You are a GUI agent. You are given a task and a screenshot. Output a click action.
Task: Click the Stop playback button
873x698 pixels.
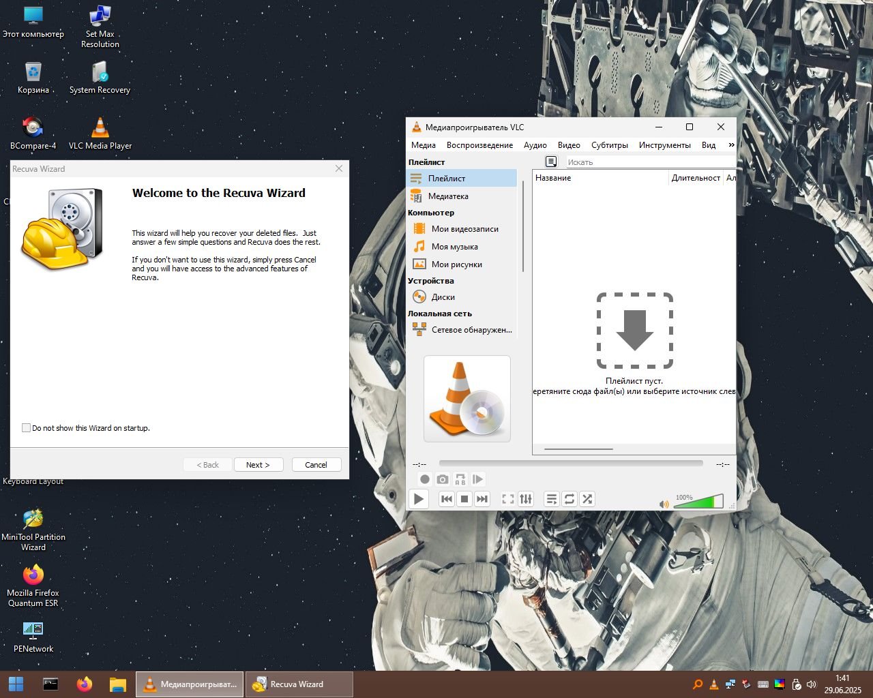click(464, 499)
